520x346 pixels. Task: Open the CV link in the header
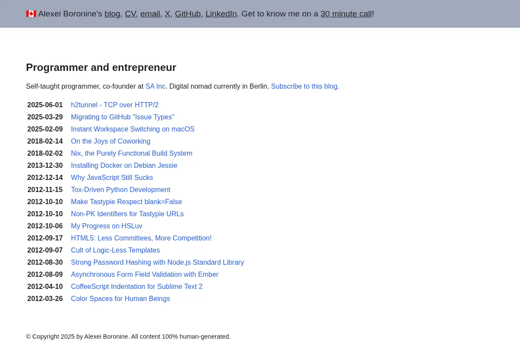click(x=130, y=14)
